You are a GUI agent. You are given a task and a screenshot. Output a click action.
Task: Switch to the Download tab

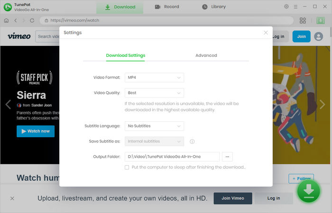[120, 7]
